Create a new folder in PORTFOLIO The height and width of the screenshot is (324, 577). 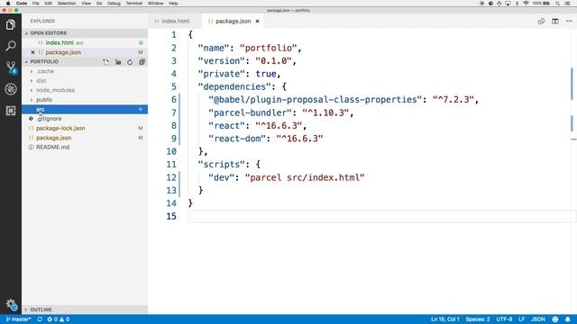[x=118, y=62]
